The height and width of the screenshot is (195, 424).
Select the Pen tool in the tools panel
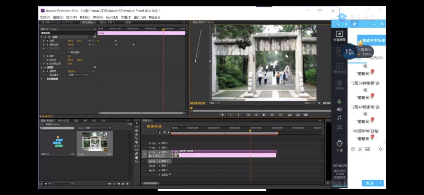136,153
